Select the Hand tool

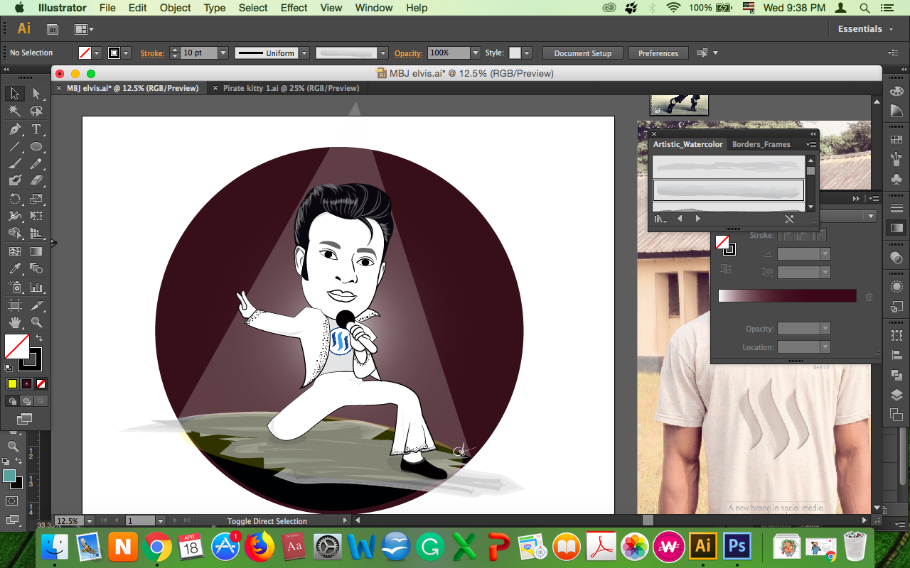coord(14,322)
